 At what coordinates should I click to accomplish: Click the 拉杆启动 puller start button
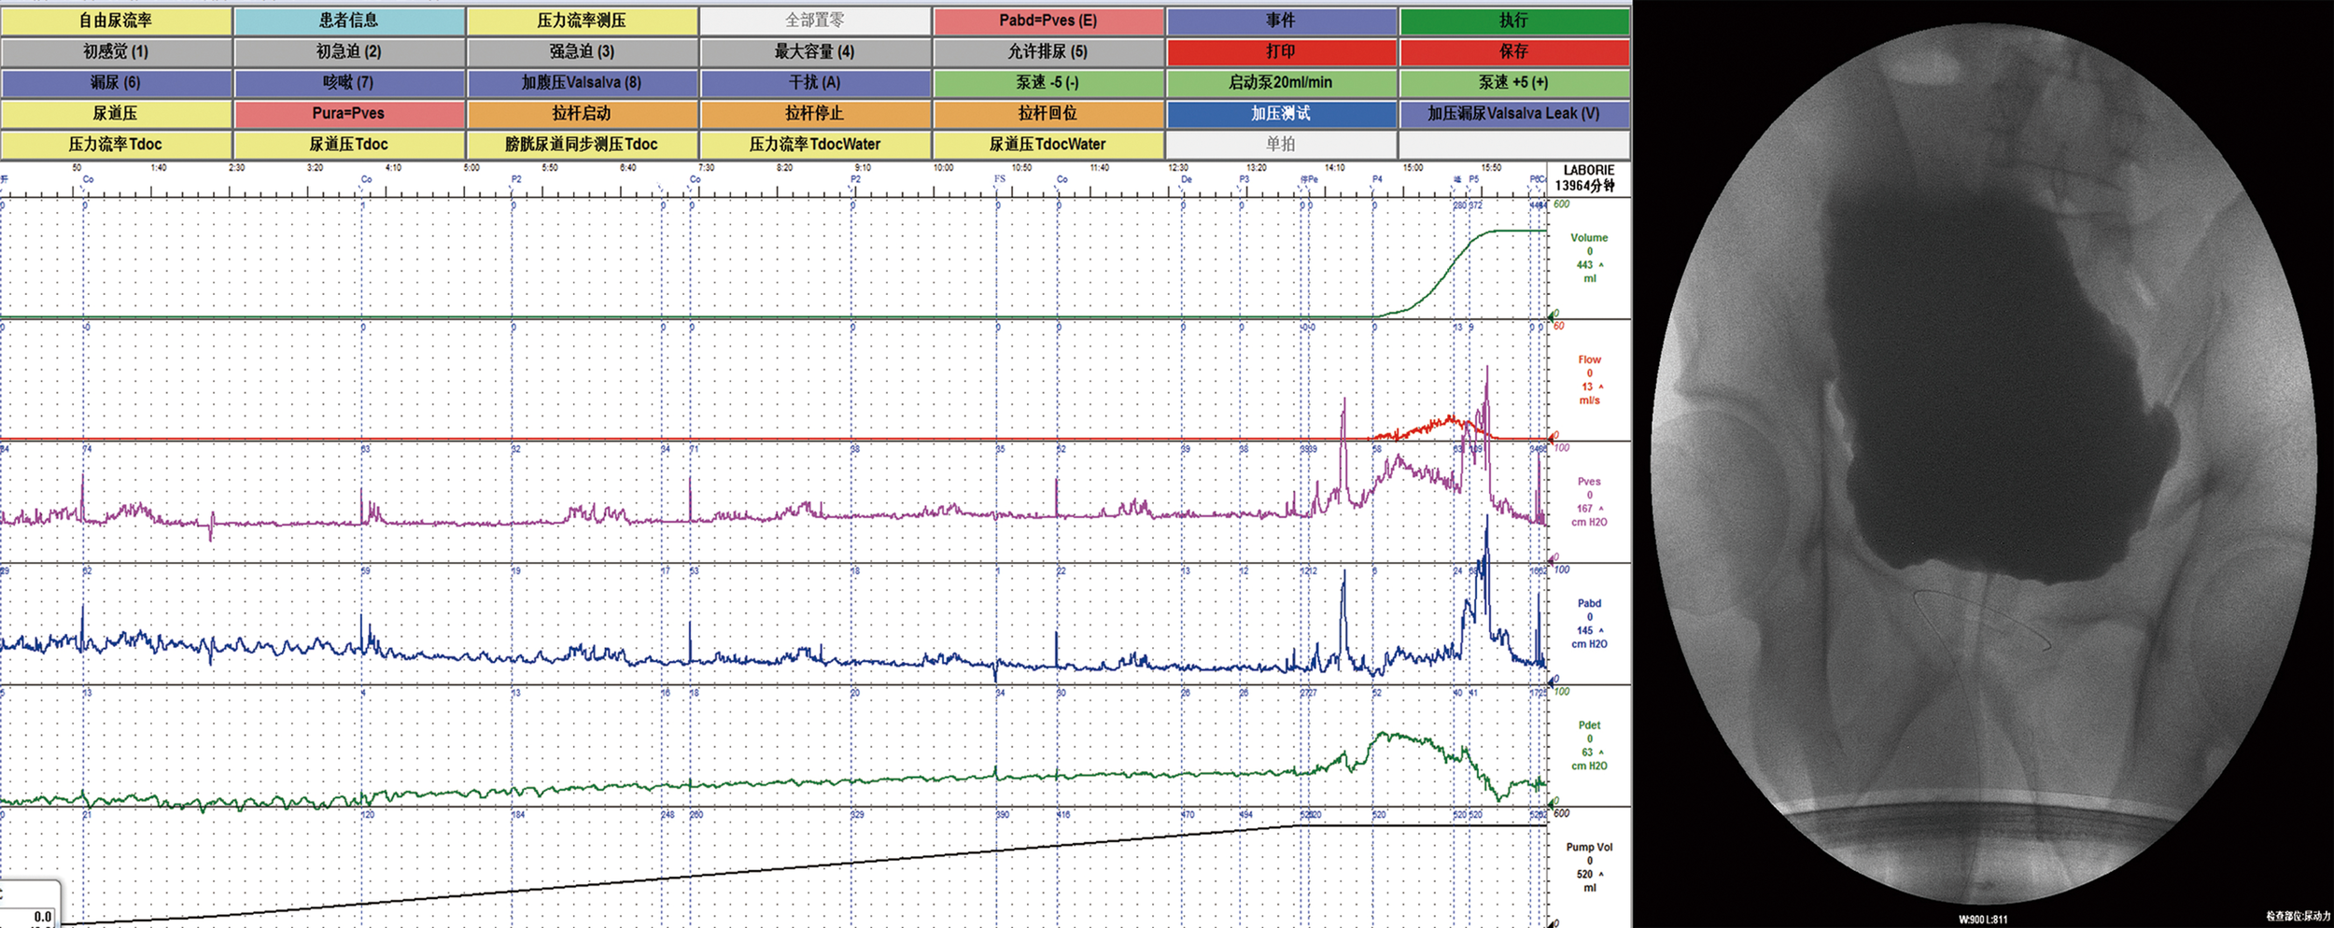(582, 113)
